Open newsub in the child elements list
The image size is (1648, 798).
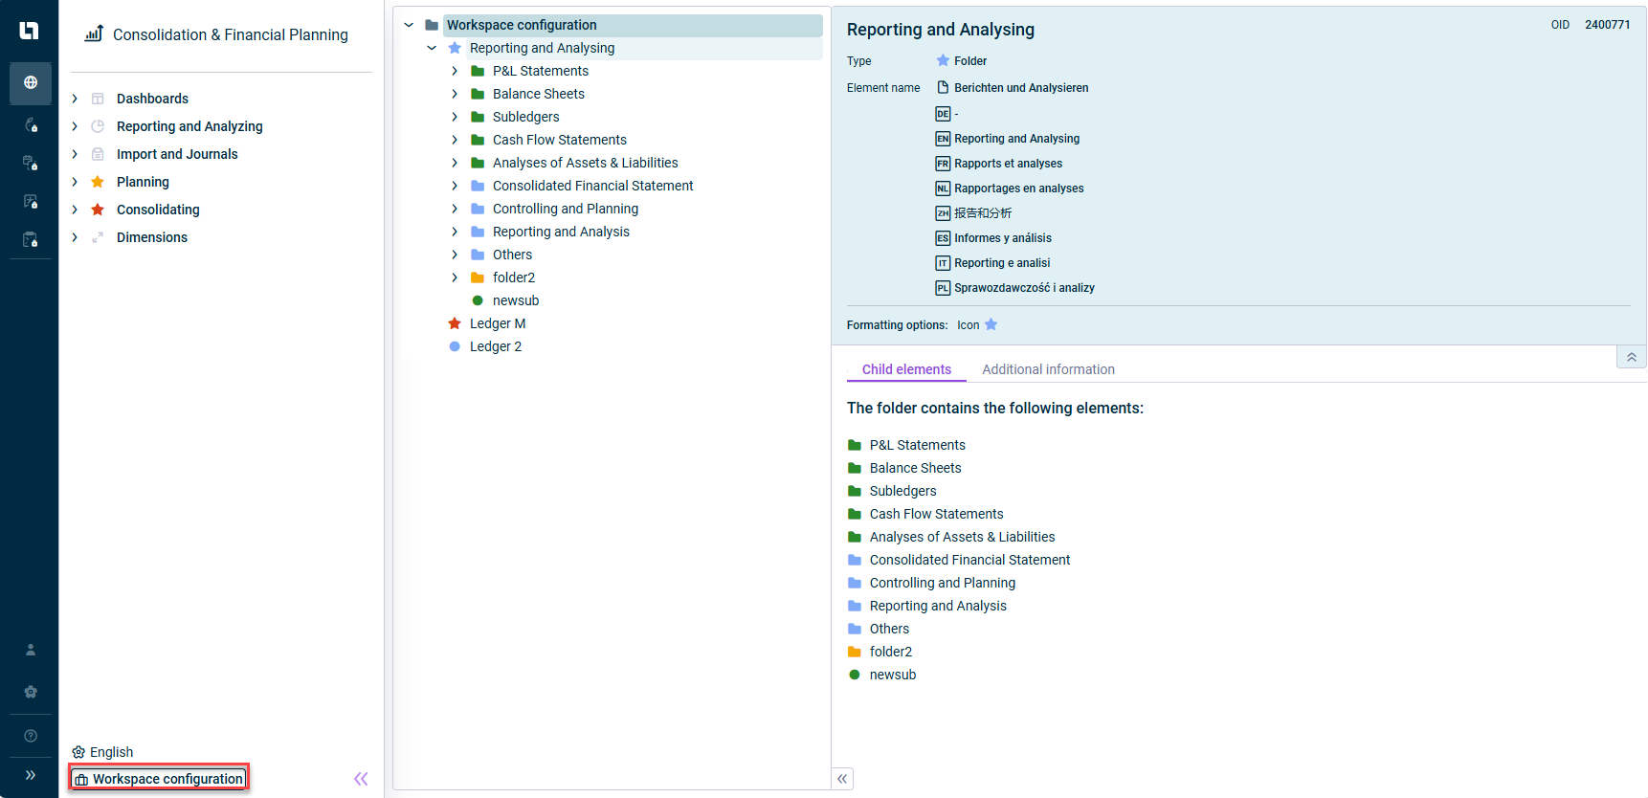[893, 675]
